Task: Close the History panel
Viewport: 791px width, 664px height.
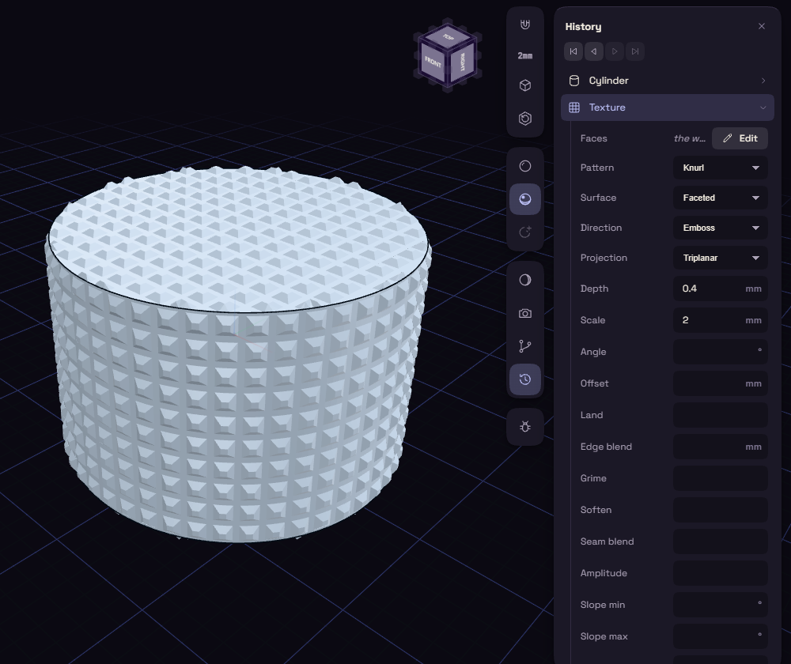Action: coord(762,26)
